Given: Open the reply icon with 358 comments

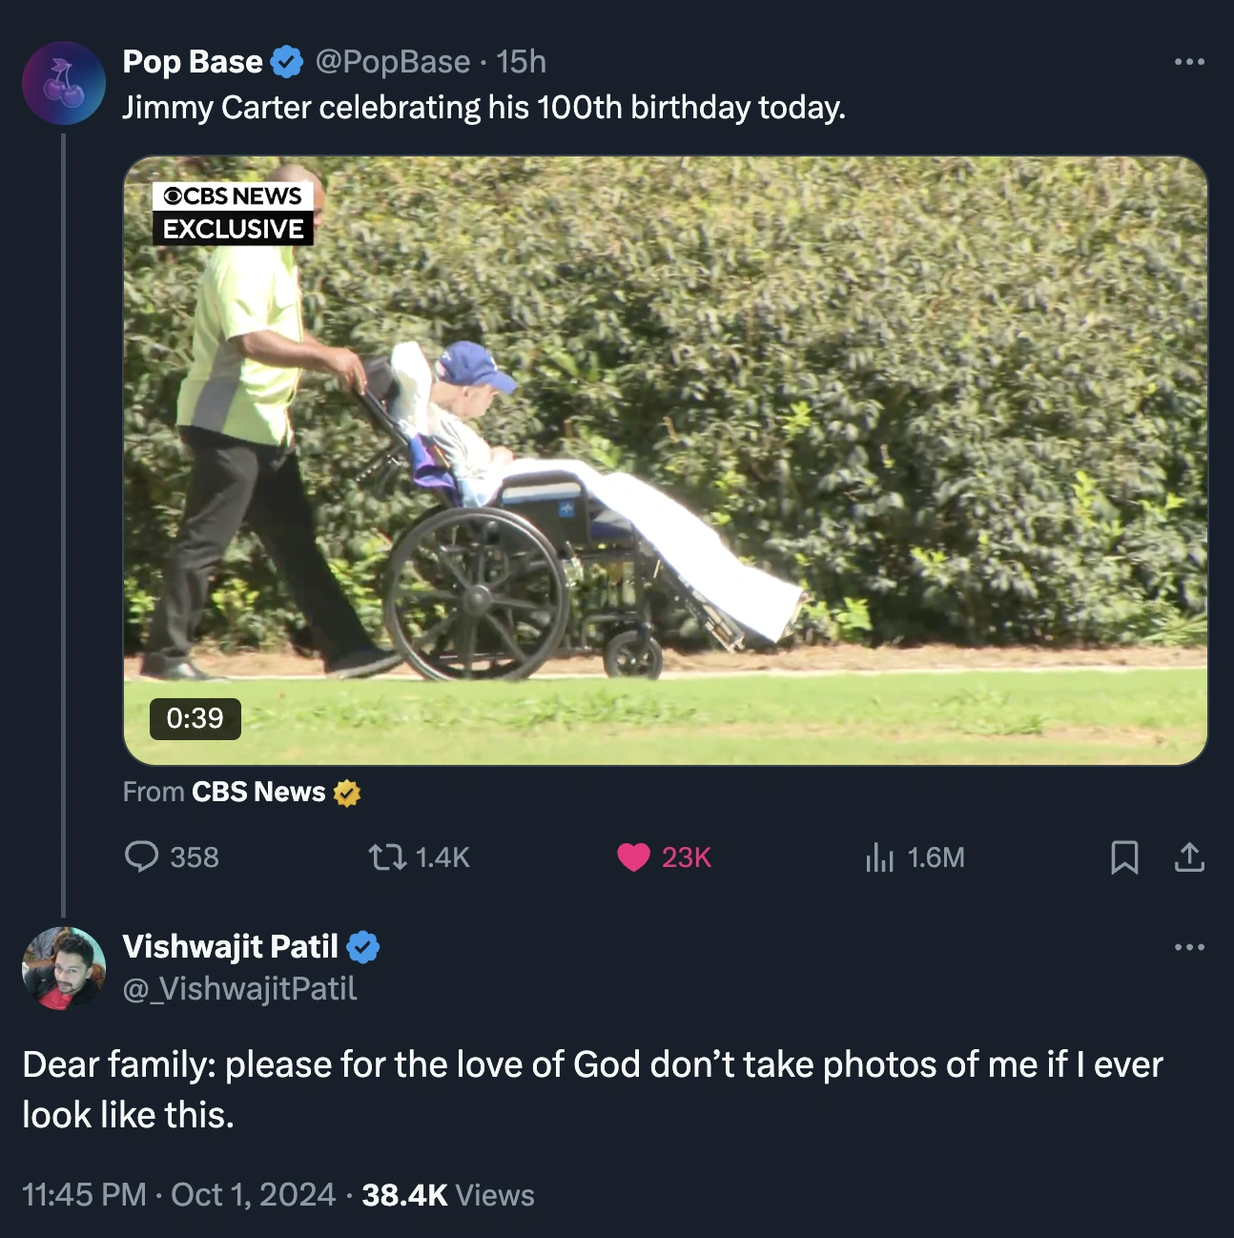Looking at the screenshot, I should tap(142, 856).
